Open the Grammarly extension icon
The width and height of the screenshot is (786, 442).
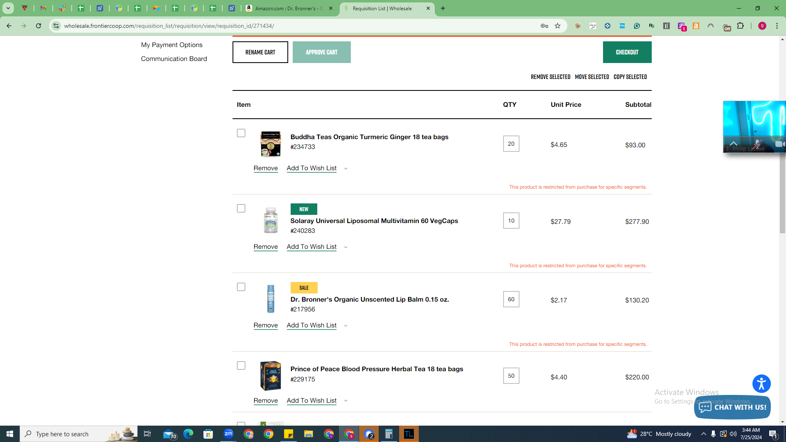pyautogui.click(x=637, y=26)
